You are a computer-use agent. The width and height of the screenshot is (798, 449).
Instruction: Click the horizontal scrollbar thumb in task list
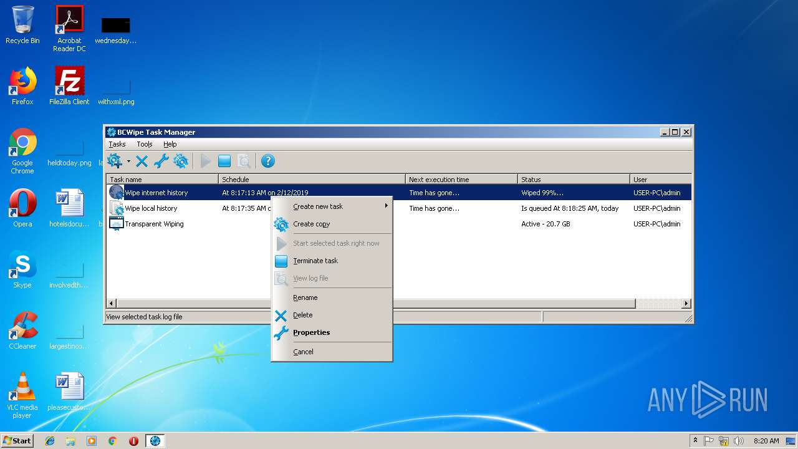(x=377, y=304)
